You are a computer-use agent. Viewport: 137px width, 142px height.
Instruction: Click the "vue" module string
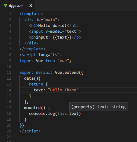tap(63, 61)
